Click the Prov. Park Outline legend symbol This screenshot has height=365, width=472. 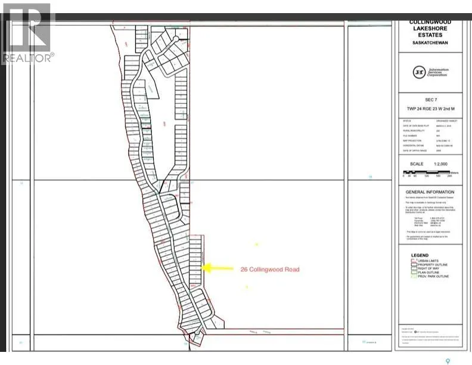tap(414, 276)
